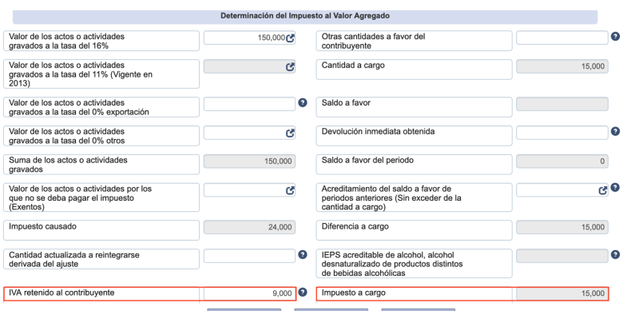
Task: Click the 'Otras cantidades a favor del contribuyente' label
Action: [373, 42]
